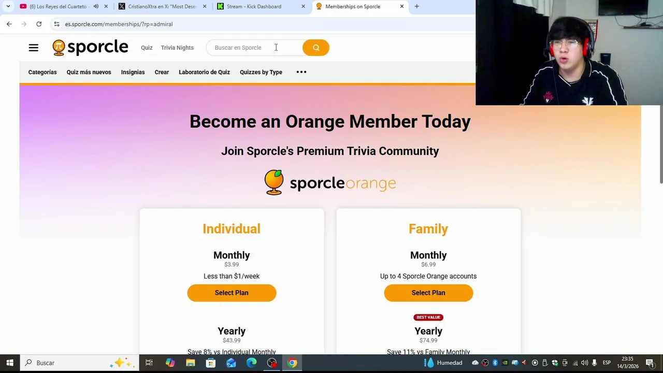Screen dimensions: 663x373
Task: Open the Quiz nav link
Action: [x=147, y=48]
